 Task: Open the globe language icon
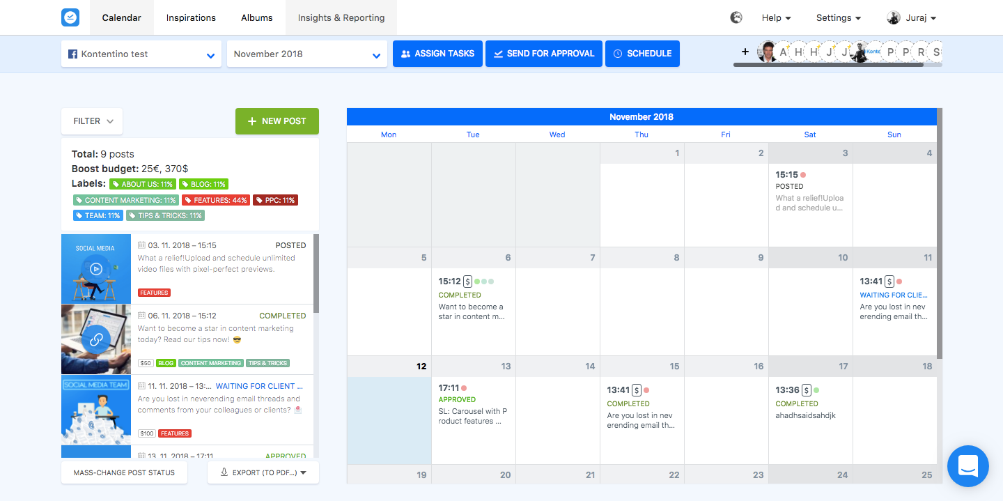click(736, 17)
